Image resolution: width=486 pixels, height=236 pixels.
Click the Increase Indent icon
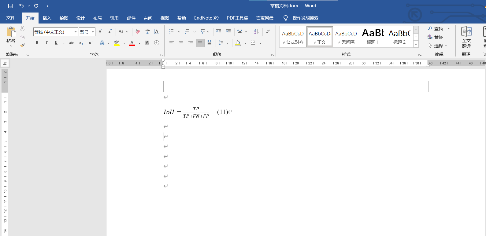(x=228, y=31)
